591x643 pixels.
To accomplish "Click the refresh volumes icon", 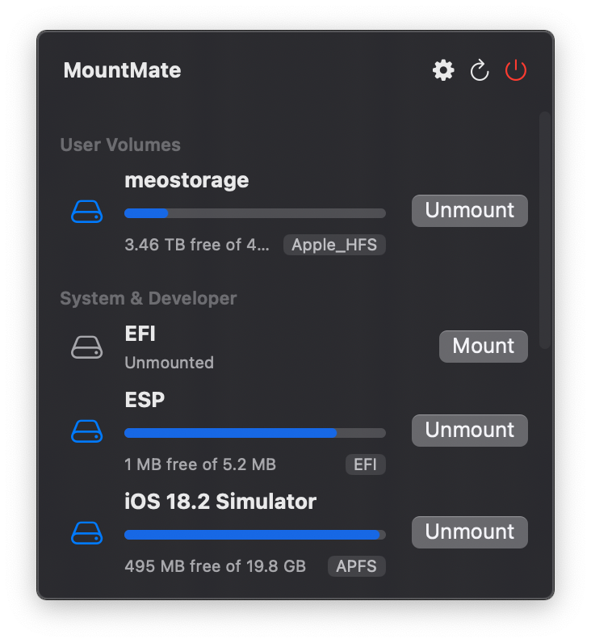I will tap(479, 70).
